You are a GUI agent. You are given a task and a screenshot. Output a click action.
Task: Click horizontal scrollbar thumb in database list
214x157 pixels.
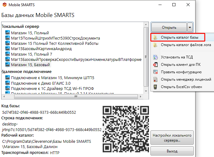pyautogui.click(x=76, y=96)
